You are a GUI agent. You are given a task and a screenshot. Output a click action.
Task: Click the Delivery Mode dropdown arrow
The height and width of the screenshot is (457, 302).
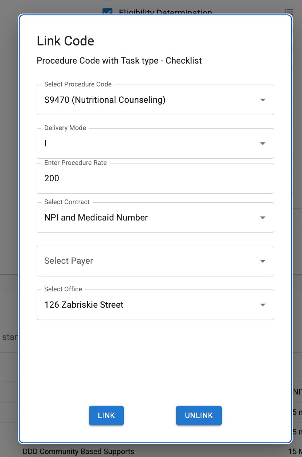point(263,143)
